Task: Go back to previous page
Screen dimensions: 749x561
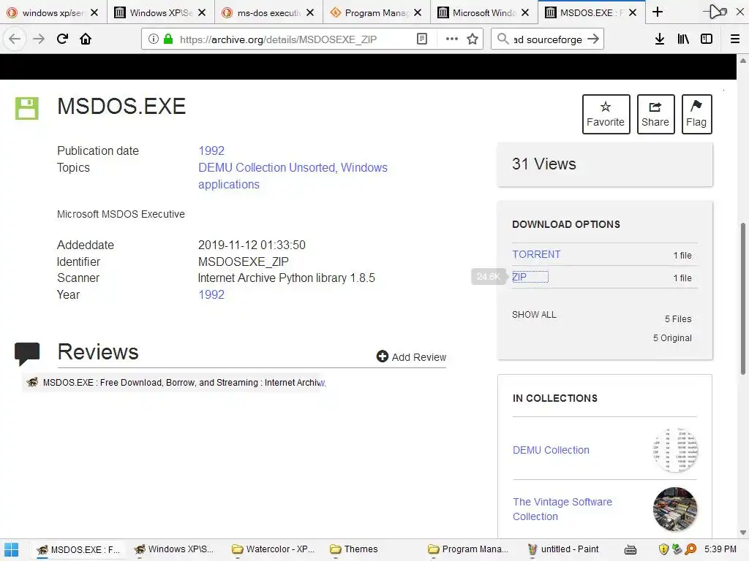Action: pyautogui.click(x=15, y=39)
